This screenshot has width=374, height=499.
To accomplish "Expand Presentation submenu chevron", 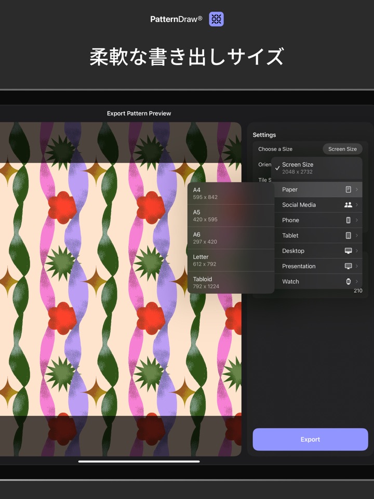I will click(356, 266).
